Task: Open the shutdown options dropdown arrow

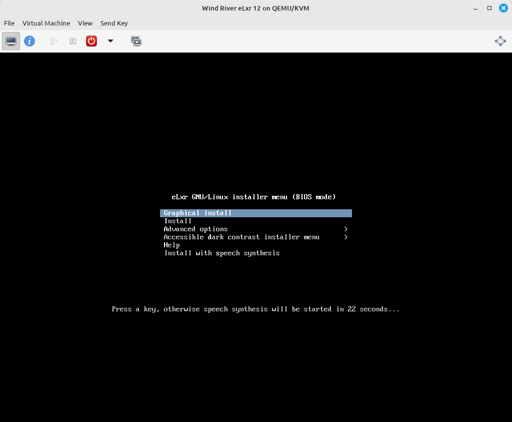Action: (110, 42)
